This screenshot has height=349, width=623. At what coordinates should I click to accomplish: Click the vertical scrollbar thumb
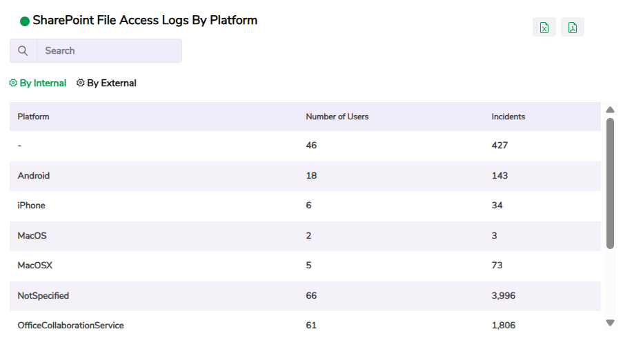pos(610,183)
